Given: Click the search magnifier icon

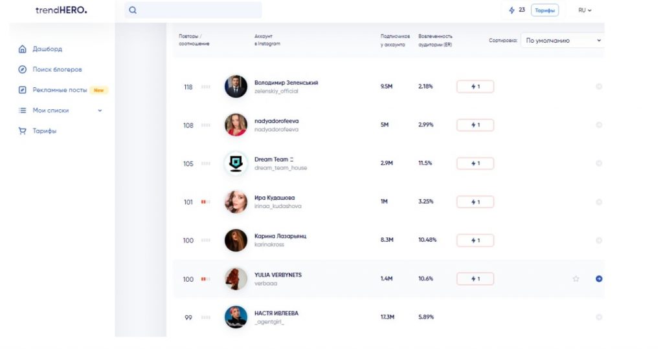Looking at the screenshot, I should tap(133, 10).
